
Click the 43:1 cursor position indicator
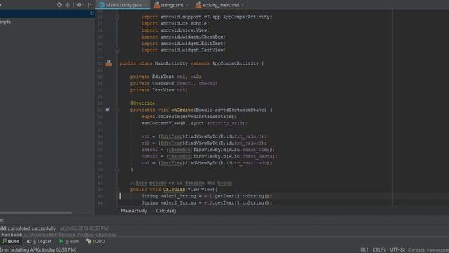coord(364,250)
